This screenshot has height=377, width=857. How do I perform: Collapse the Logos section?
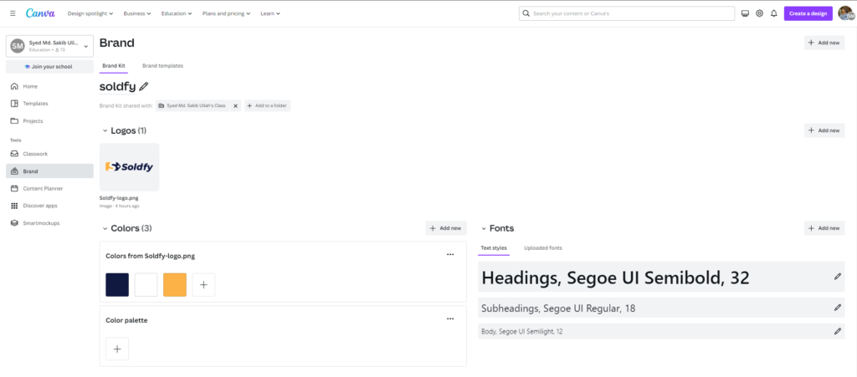click(x=105, y=131)
